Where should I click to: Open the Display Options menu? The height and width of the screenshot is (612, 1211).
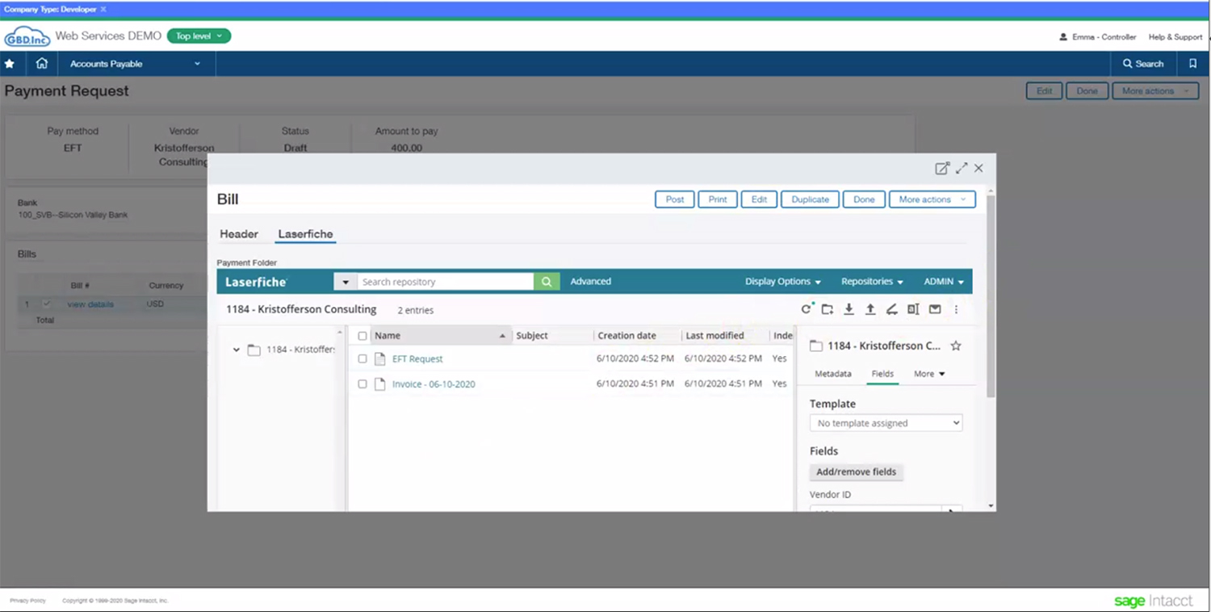(782, 282)
